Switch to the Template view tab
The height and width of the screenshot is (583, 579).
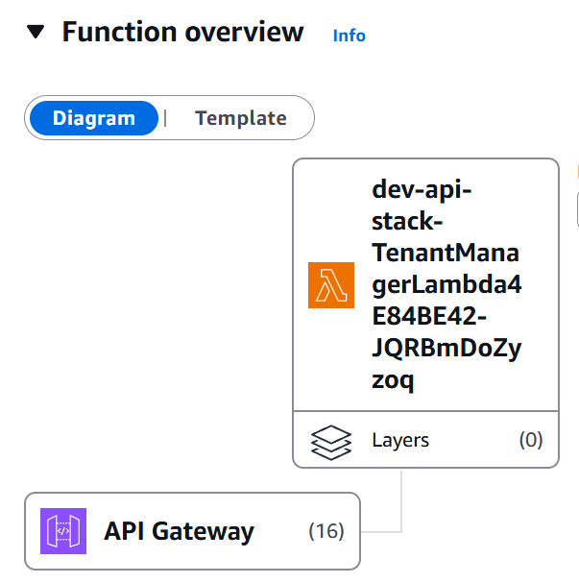coord(240,118)
